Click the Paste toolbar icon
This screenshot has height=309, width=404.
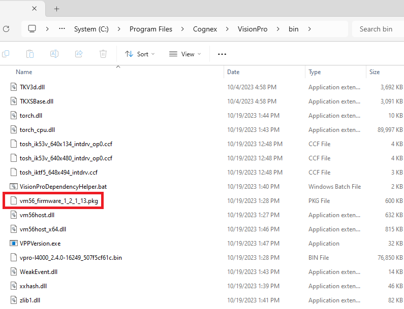click(30, 54)
